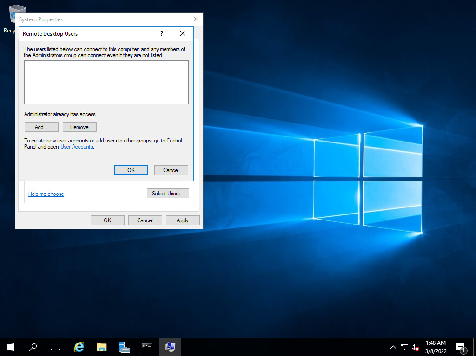Close the System Properties window

click(x=196, y=19)
